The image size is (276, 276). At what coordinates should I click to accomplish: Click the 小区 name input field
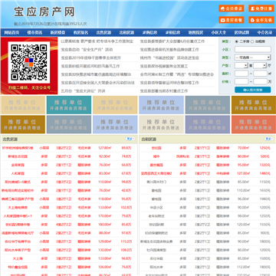coord(253,49)
